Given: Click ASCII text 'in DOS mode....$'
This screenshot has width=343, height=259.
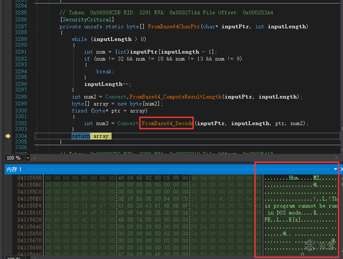Looking at the screenshot, I should click(x=292, y=213).
